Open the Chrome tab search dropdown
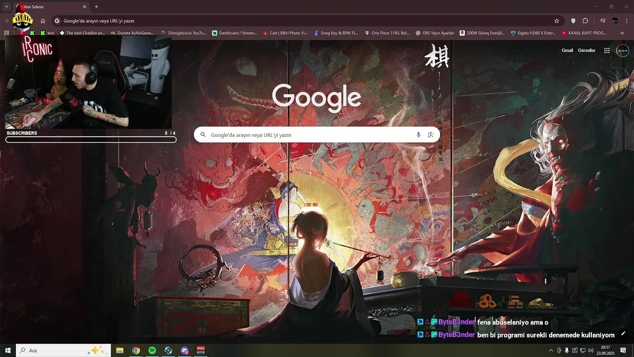The width and height of the screenshot is (634, 357). point(6,7)
